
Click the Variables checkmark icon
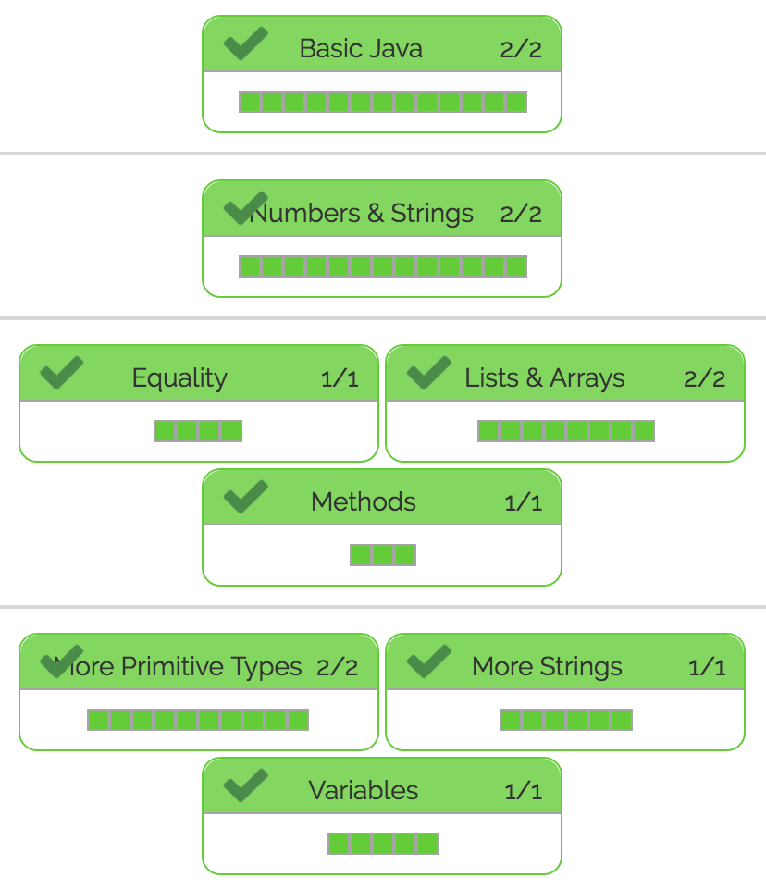[x=245, y=785]
